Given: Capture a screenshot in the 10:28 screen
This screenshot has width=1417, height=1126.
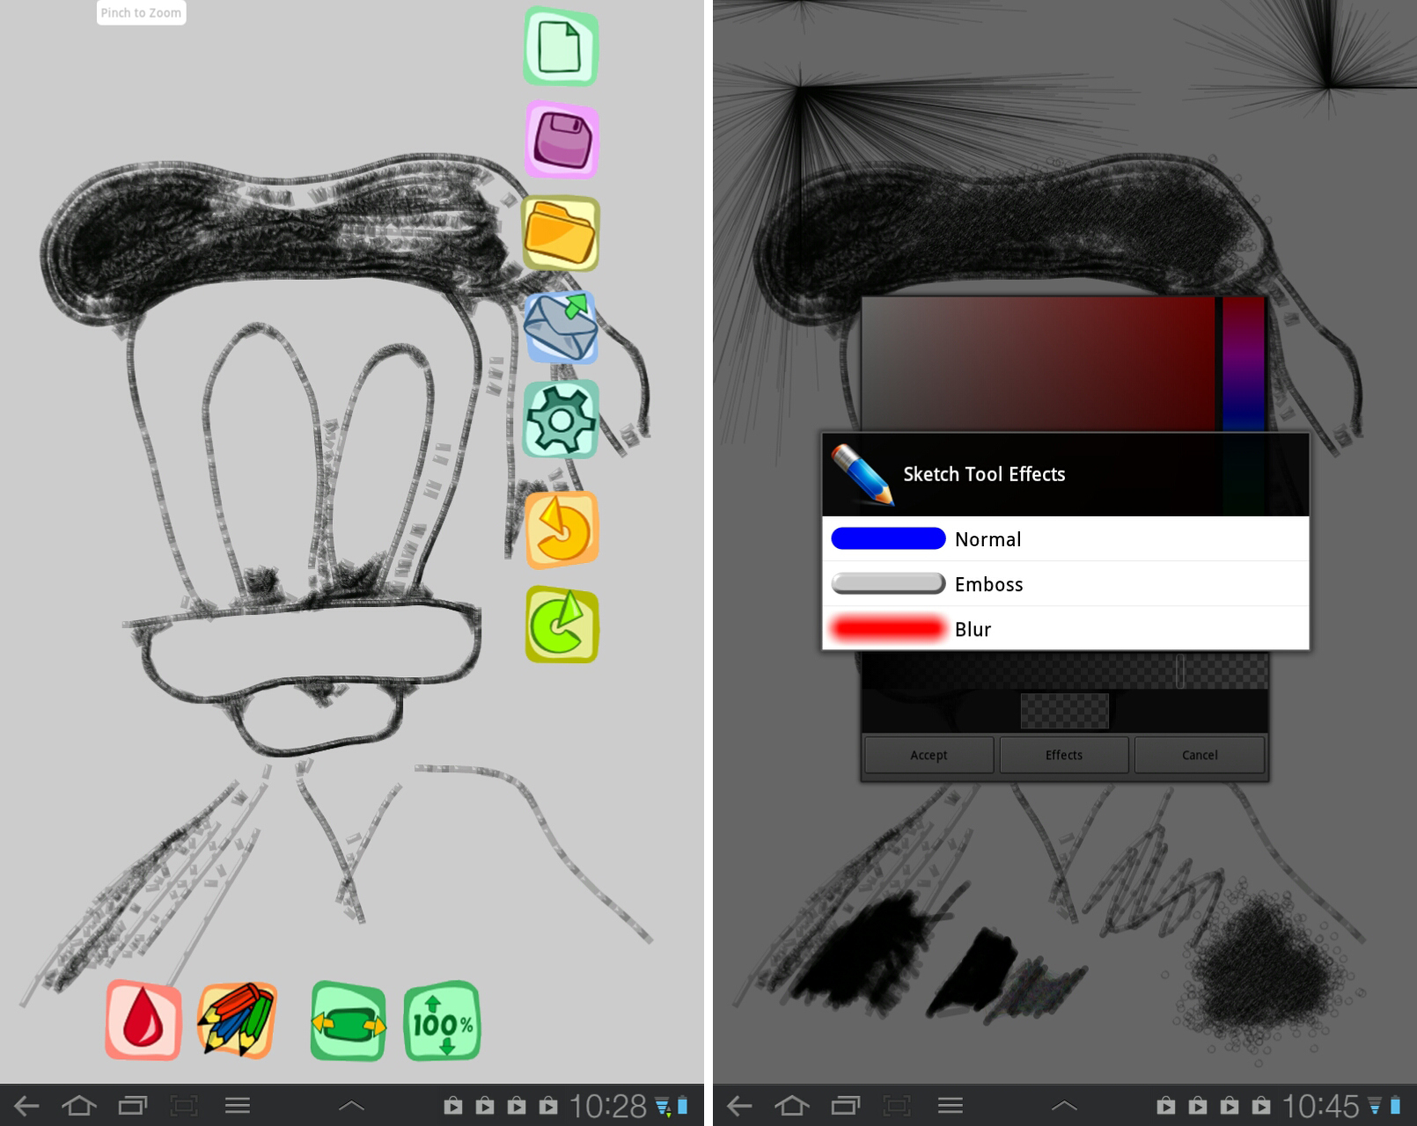Looking at the screenshot, I should click(x=184, y=1106).
